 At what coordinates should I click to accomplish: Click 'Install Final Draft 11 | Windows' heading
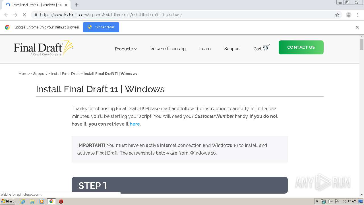point(100,89)
